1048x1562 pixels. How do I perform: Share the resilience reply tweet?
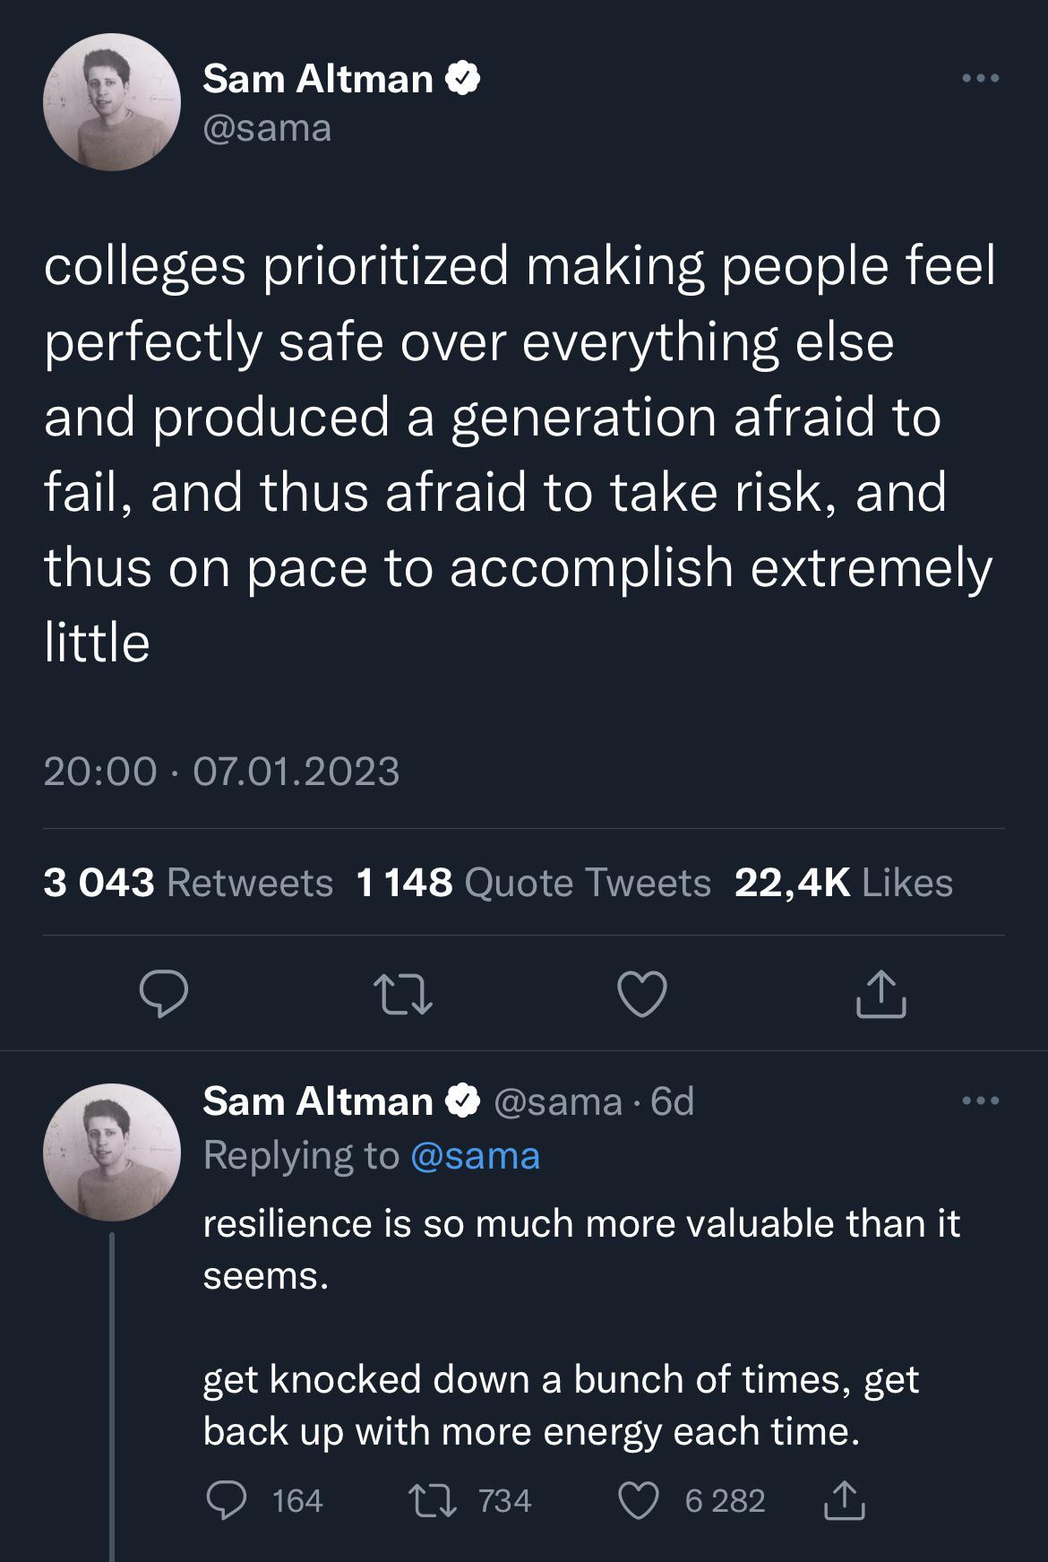click(844, 1500)
